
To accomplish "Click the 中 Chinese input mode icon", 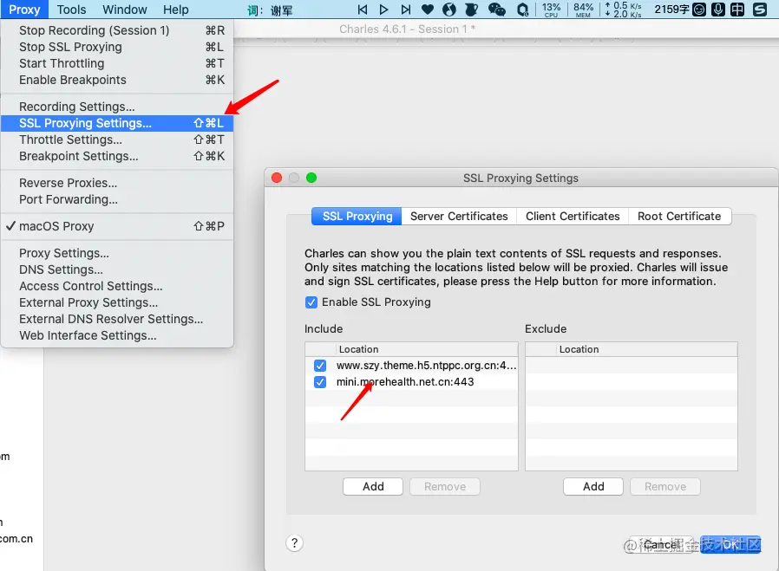I will [737, 10].
